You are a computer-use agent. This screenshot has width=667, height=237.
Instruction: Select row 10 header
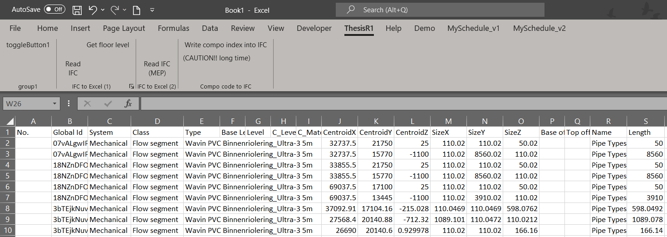click(8, 231)
